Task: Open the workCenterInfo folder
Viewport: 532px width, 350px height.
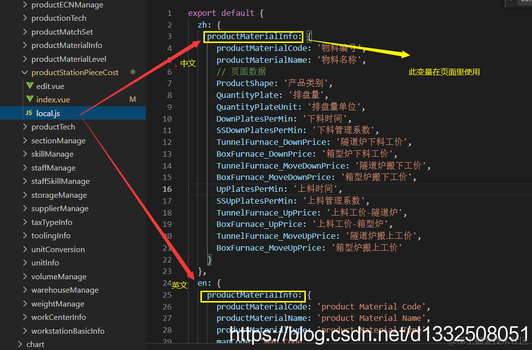Action: tap(58, 317)
